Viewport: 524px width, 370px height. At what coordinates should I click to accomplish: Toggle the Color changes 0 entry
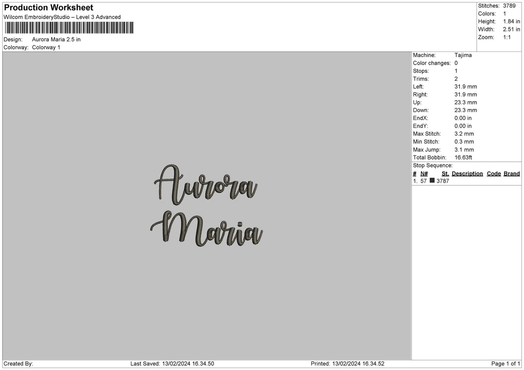click(x=455, y=63)
